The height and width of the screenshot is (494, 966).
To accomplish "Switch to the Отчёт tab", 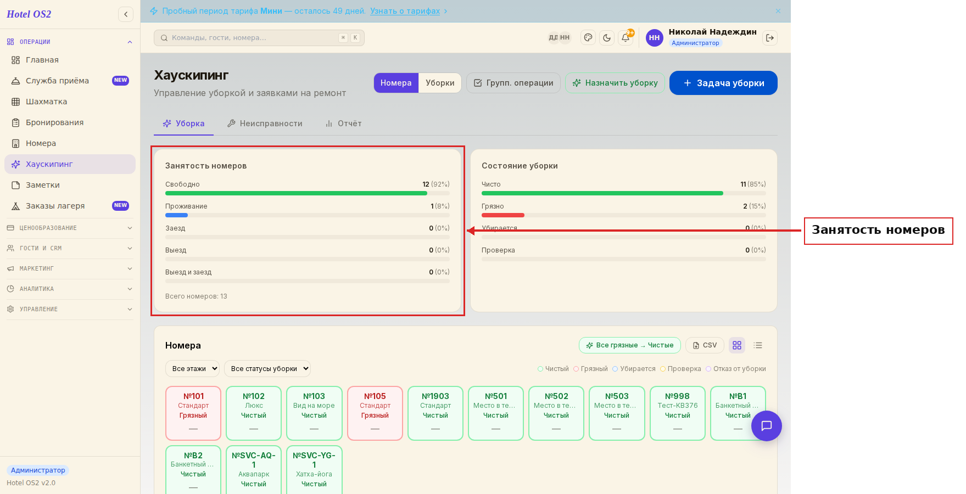I will 343,123.
